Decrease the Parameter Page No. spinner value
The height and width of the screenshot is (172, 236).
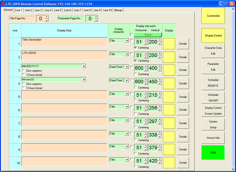pyautogui.click(x=96, y=20)
